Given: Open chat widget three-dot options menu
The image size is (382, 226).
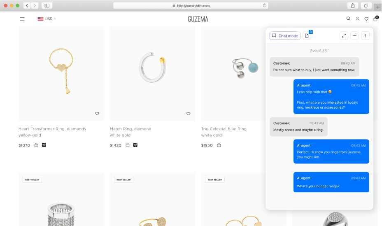Looking at the screenshot, I should coord(365,36).
